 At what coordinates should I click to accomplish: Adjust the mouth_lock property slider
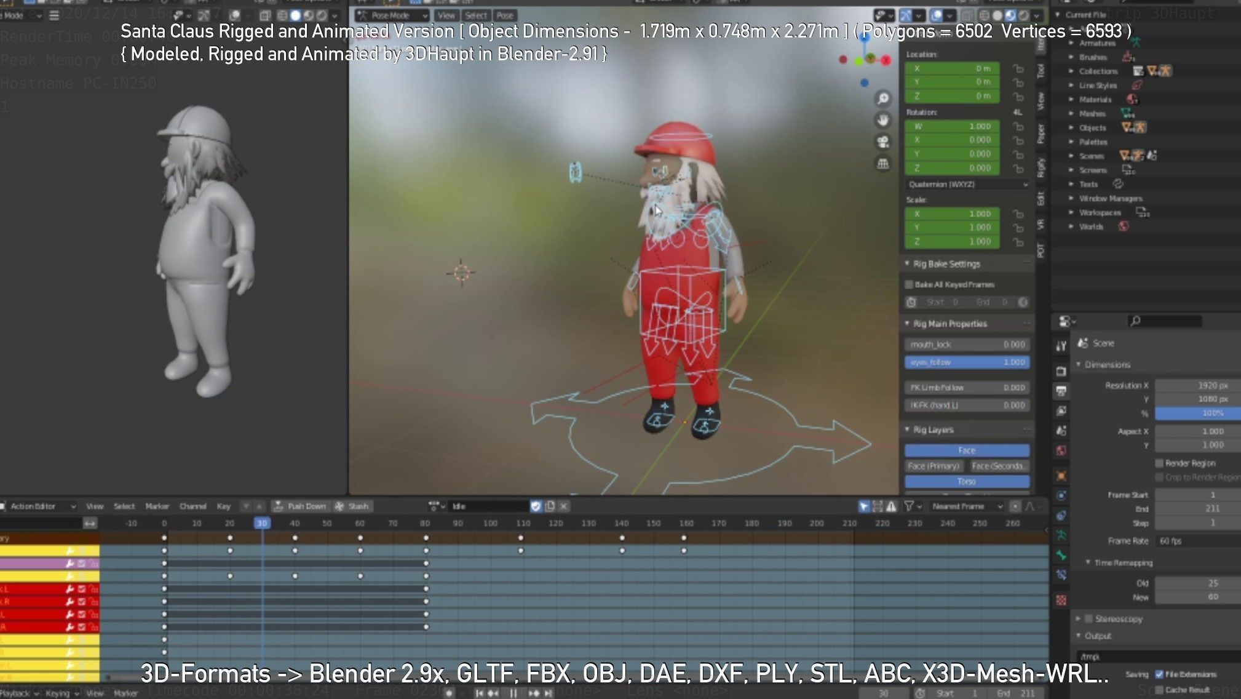pyautogui.click(x=967, y=345)
